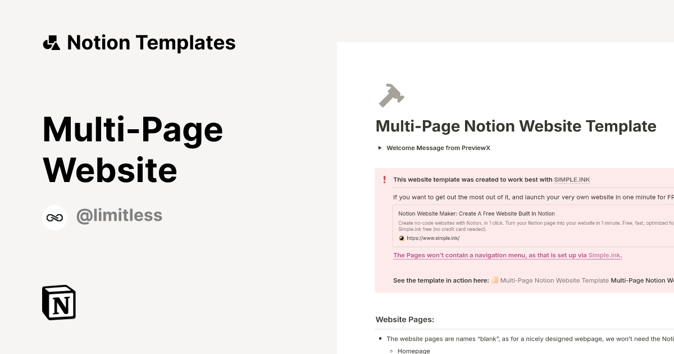Click the page emoji before Multi-Page Notion Website Template
Screen dimensions: 674x354
493,280
